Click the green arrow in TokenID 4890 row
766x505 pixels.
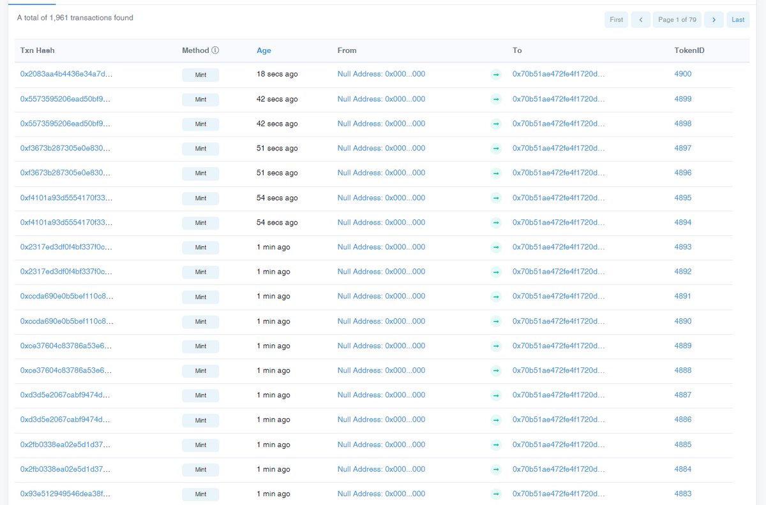(496, 322)
